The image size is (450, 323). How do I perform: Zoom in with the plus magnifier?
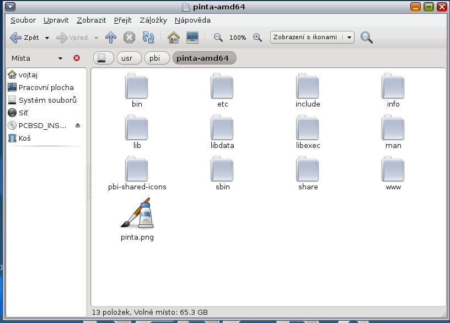(x=257, y=38)
